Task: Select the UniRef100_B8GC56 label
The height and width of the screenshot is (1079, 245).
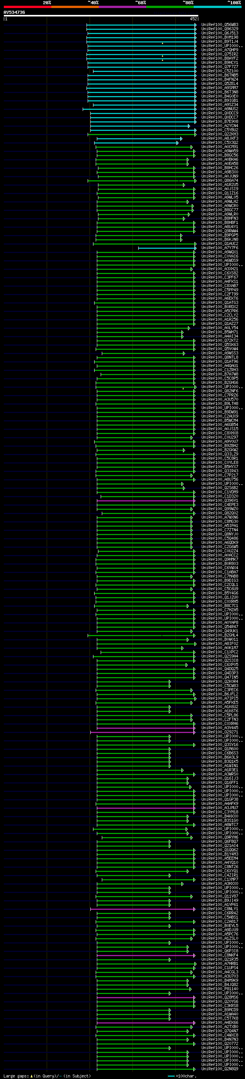Action: pos(220,155)
